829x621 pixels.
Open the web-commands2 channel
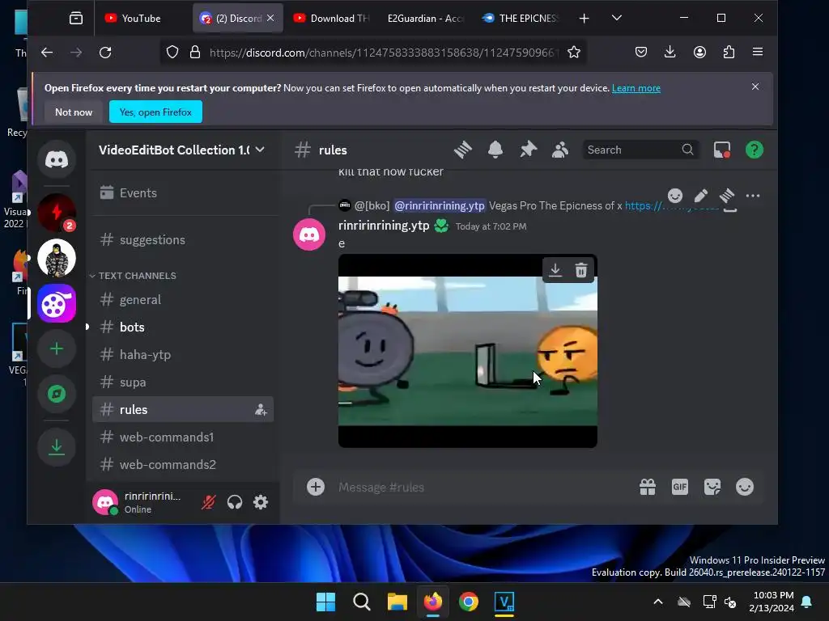(183, 465)
